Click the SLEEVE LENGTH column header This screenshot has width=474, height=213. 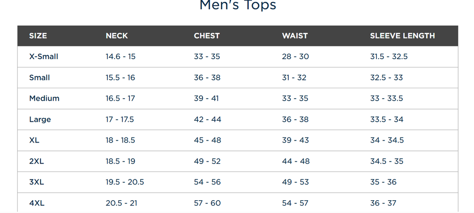[402, 36]
